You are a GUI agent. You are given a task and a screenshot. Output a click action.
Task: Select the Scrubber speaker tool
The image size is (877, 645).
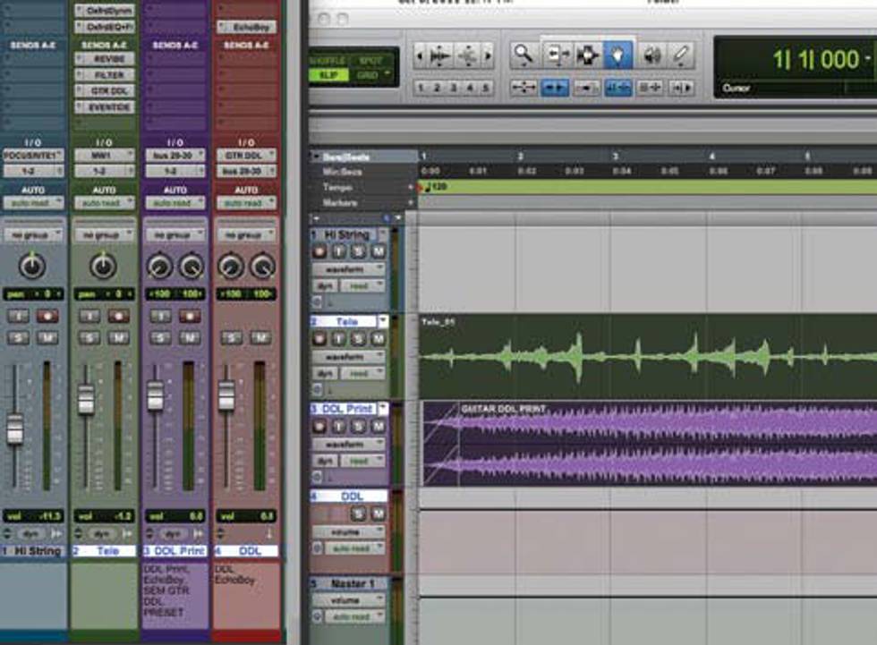pos(651,55)
